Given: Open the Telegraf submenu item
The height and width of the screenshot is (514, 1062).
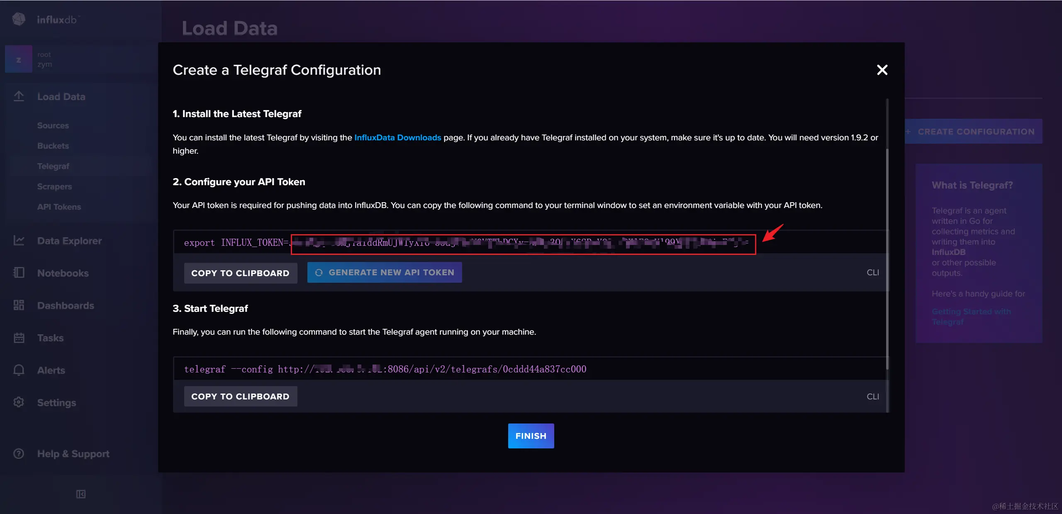Looking at the screenshot, I should click(53, 166).
